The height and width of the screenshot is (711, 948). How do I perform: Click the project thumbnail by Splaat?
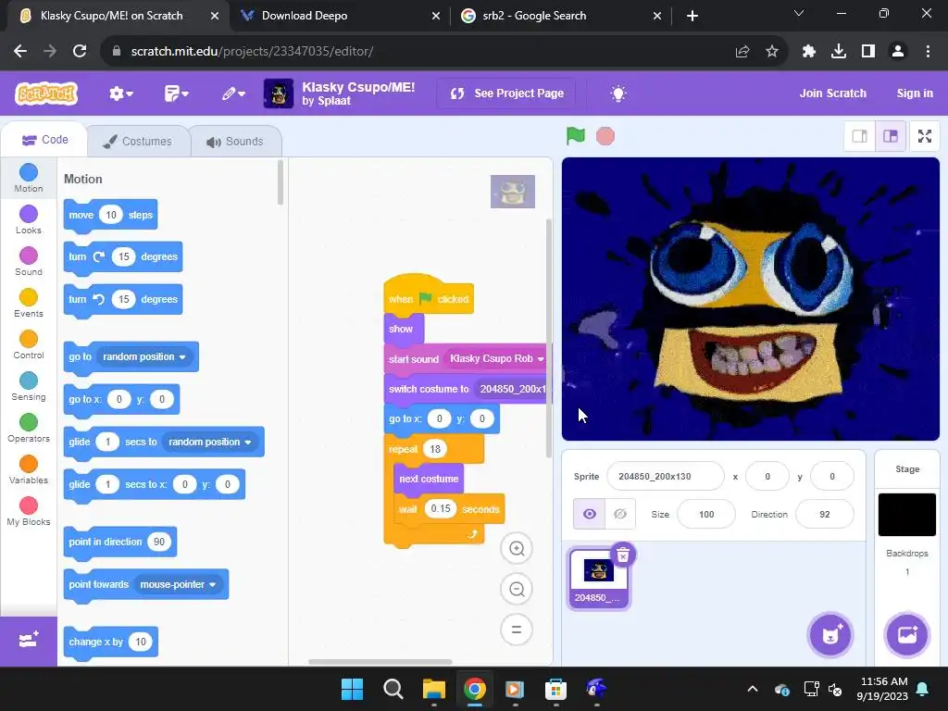point(279,94)
